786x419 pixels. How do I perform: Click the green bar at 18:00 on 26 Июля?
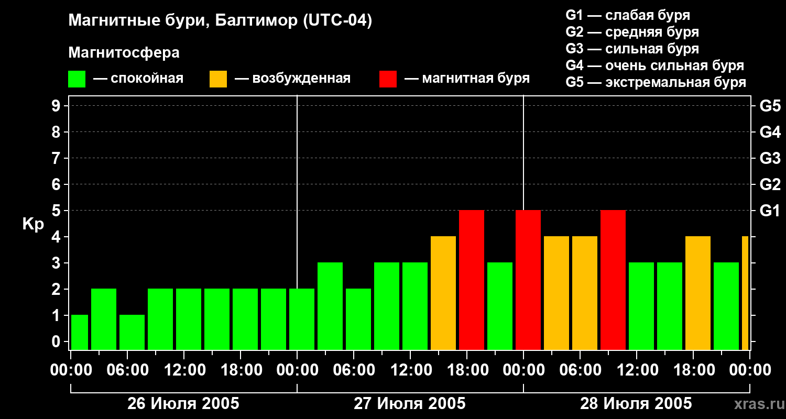pyautogui.click(x=245, y=319)
